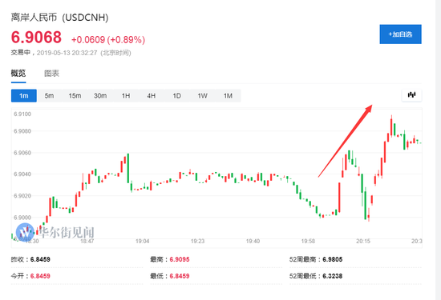
Task: Click the 昨收 value 6.8459
Action: click(x=40, y=259)
